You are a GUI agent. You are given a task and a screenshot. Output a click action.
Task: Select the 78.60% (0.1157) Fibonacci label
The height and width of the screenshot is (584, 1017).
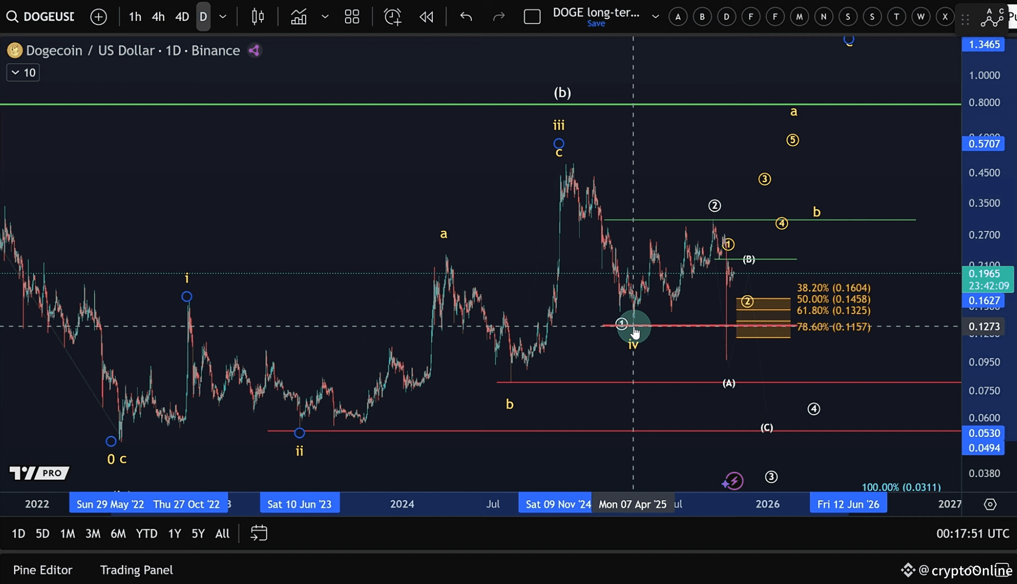click(834, 327)
